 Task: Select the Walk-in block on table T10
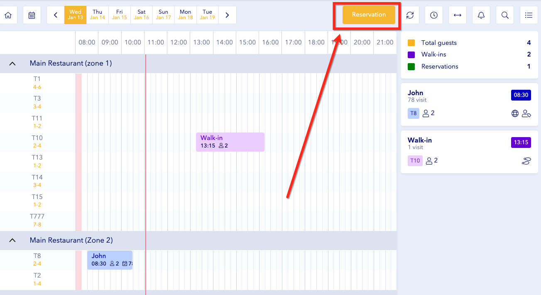point(230,142)
